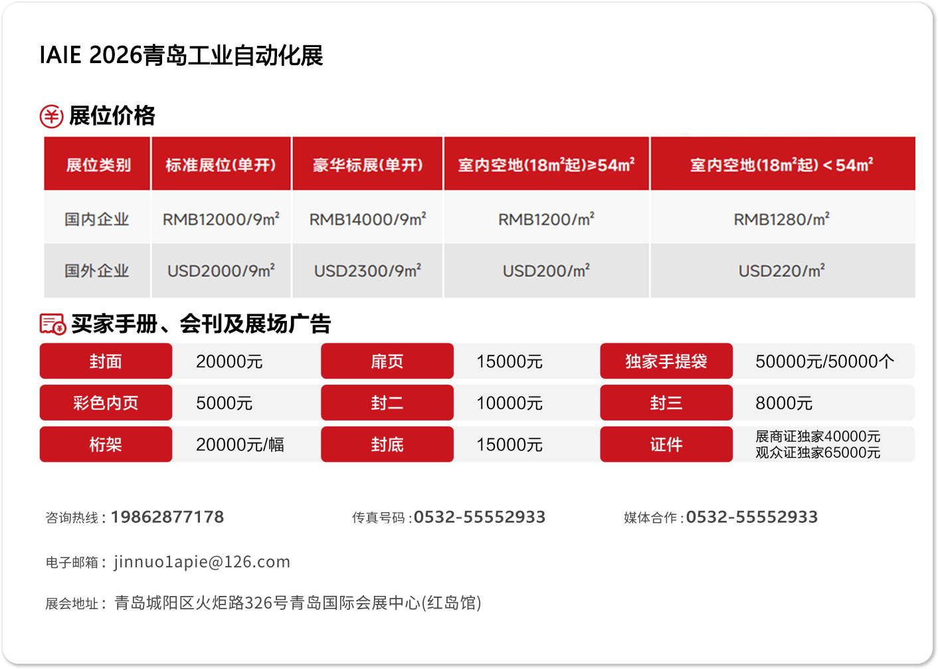
Task: Click the 国内企业 row label
Action: click(97, 219)
